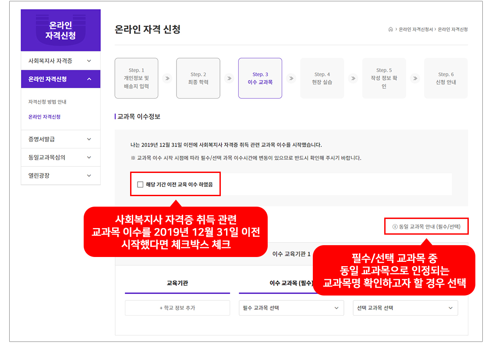Image resolution: width=492 pixels, height=352 pixels.
Task: Click the arrow icon after Step 5
Action: (x=415, y=78)
